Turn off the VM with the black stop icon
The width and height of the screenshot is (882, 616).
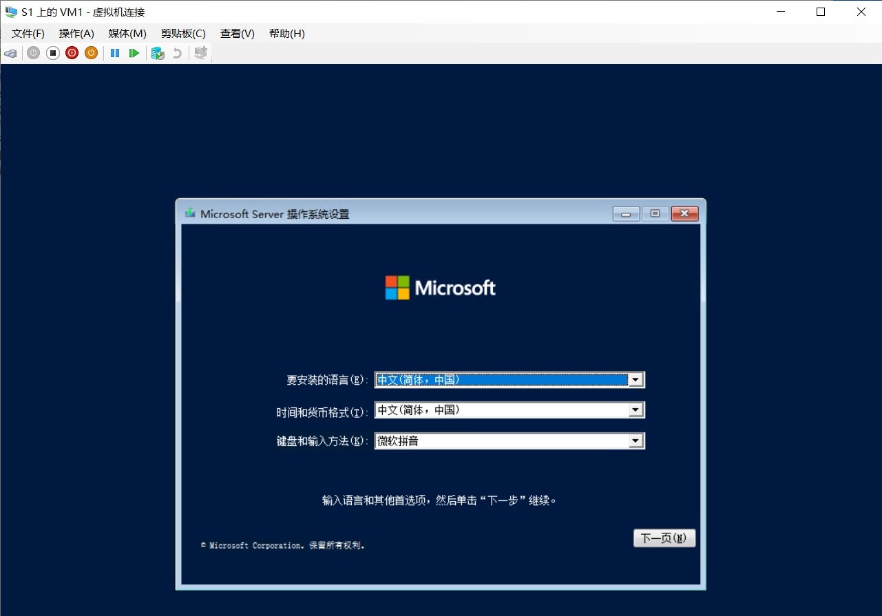pyautogui.click(x=53, y=53)
